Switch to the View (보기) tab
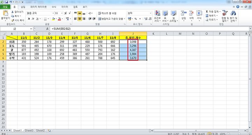The image size is (252, 135). [x=85, y=7]
